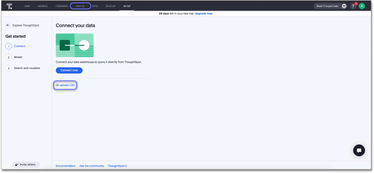Go to the Pinboards tab
374x173 pixels.
(61, 6)
